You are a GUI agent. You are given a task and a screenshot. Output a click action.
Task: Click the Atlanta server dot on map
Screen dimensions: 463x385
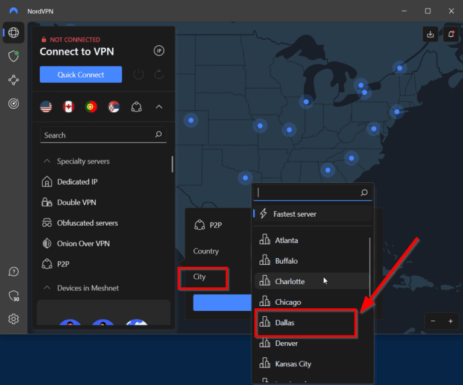pyautogui.click(x=328, y=170)
